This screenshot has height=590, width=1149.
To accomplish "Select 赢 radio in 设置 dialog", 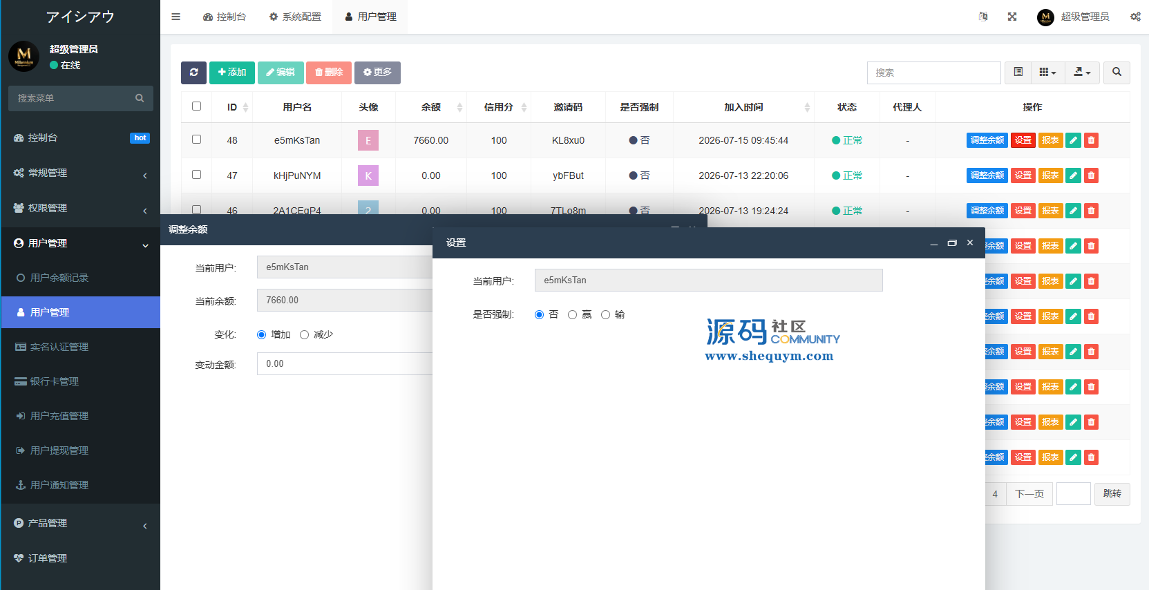I will pyautogui.click(x=572, y=315).
